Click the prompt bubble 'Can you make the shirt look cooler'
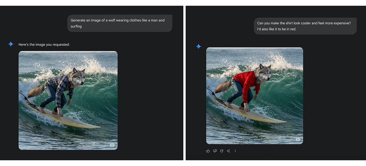This screenshot has height=166, width=366. click(x=305, y=26)
